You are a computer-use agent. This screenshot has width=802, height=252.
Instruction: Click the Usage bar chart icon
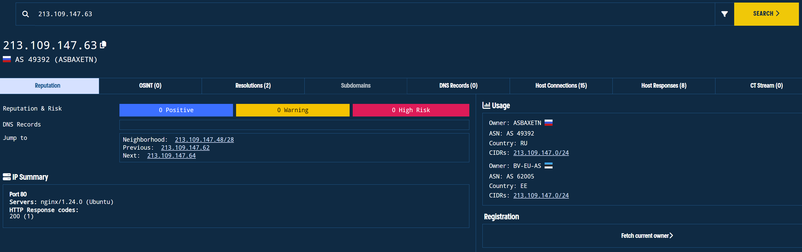pos(486,105)
